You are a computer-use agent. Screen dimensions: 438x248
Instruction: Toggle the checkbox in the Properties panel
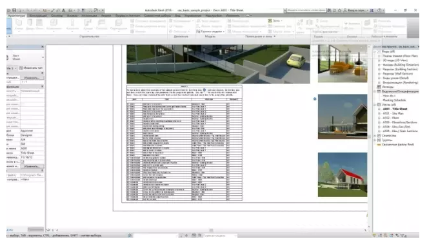pyautogui.click(x=23, y=162)
